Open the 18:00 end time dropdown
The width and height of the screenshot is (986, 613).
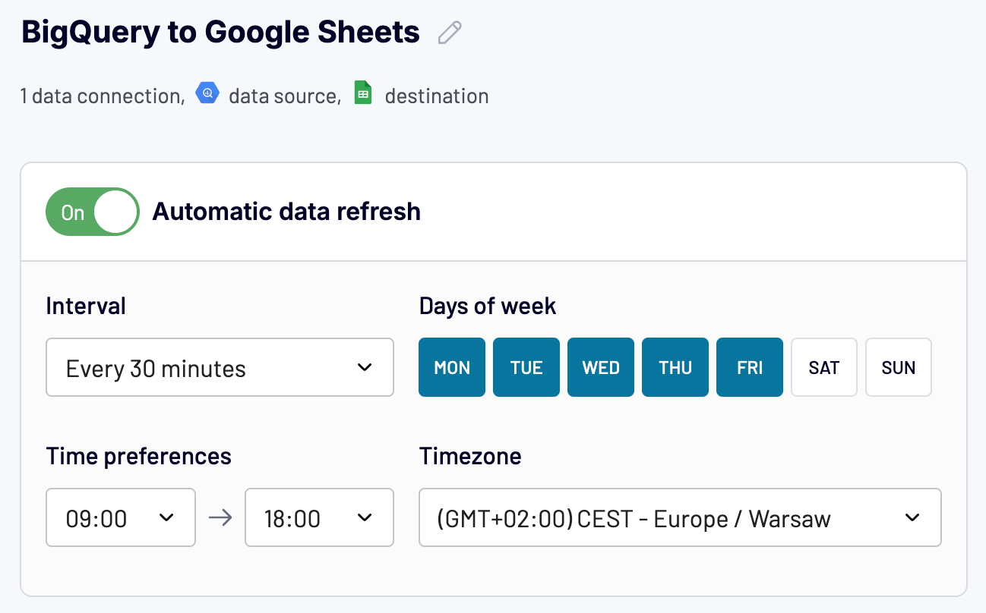point(319,517)
